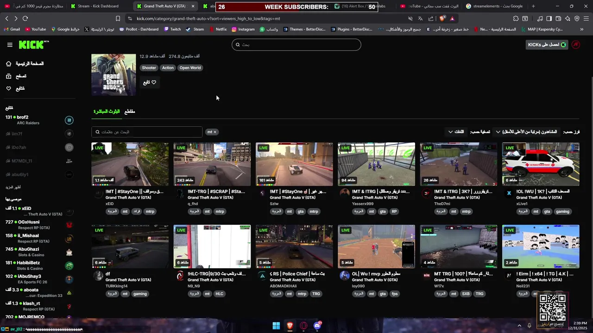
Task: Open the Instagram bookmark
Action: (243, 29)
